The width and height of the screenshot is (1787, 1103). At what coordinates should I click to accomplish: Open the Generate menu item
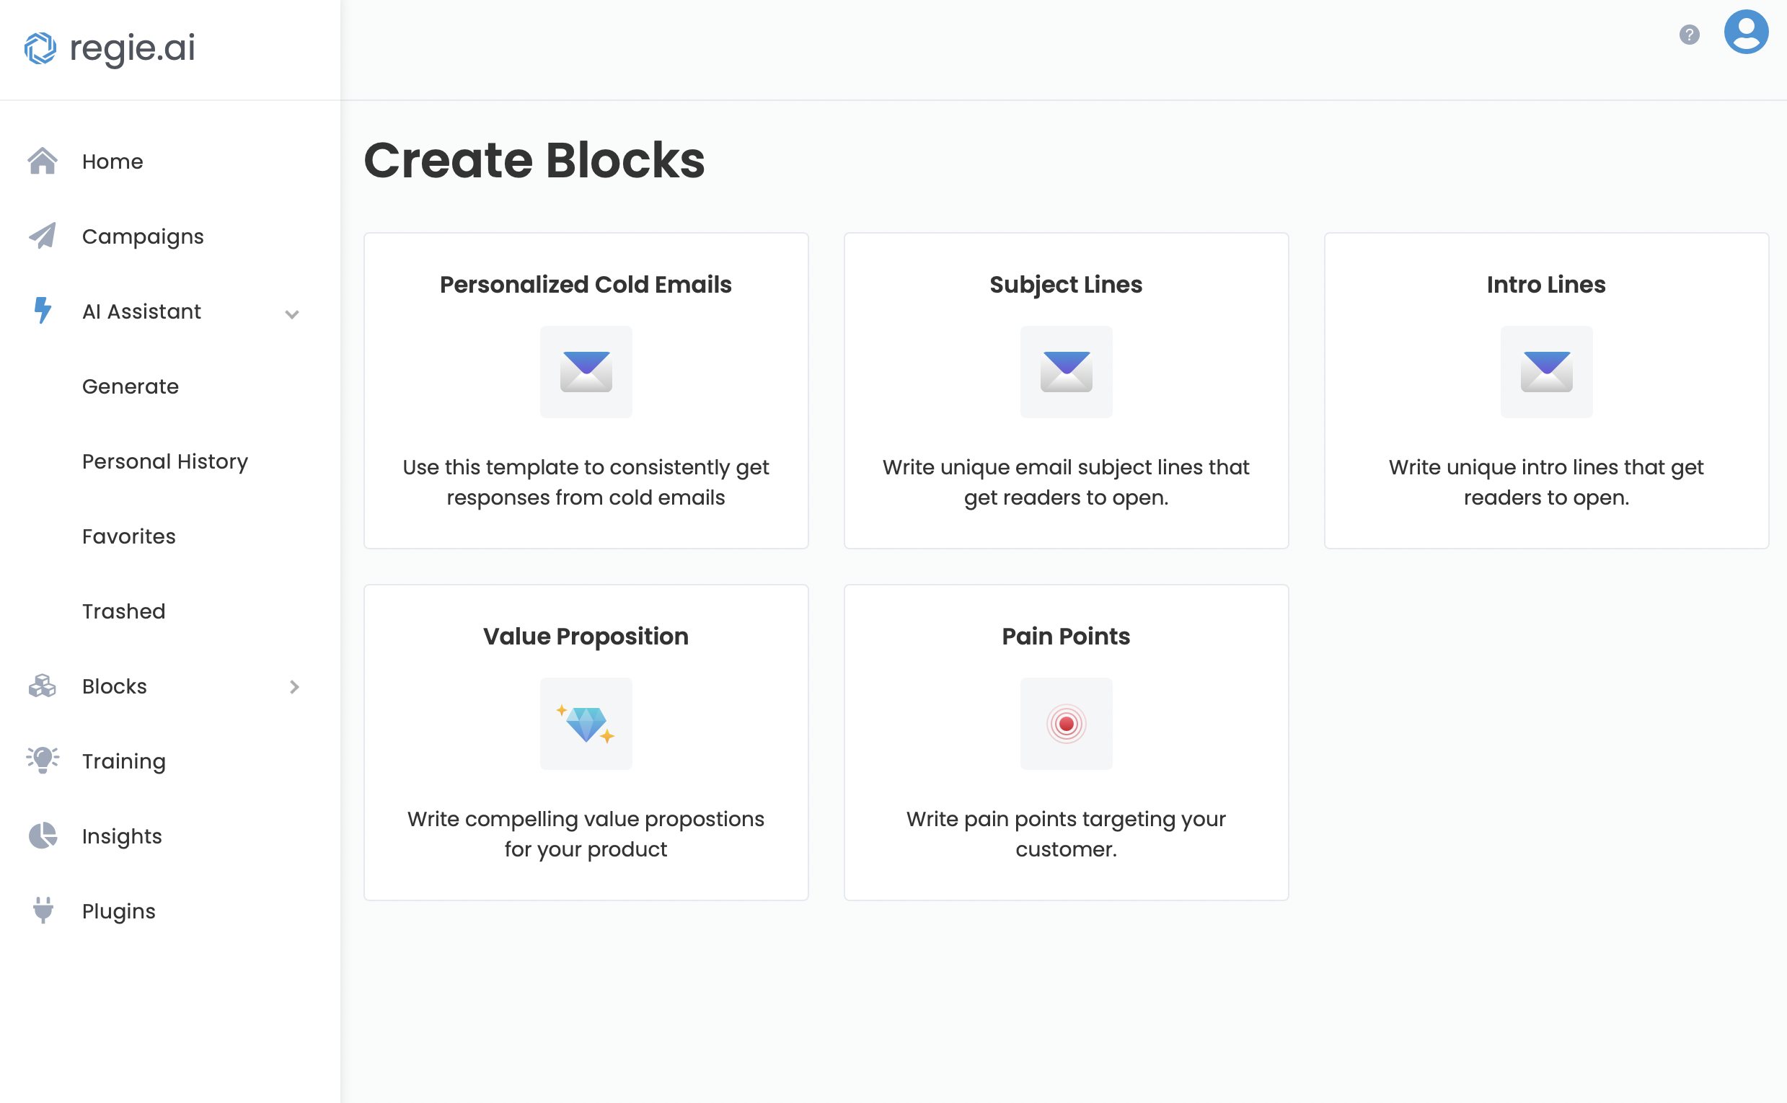tap(130, 386)
